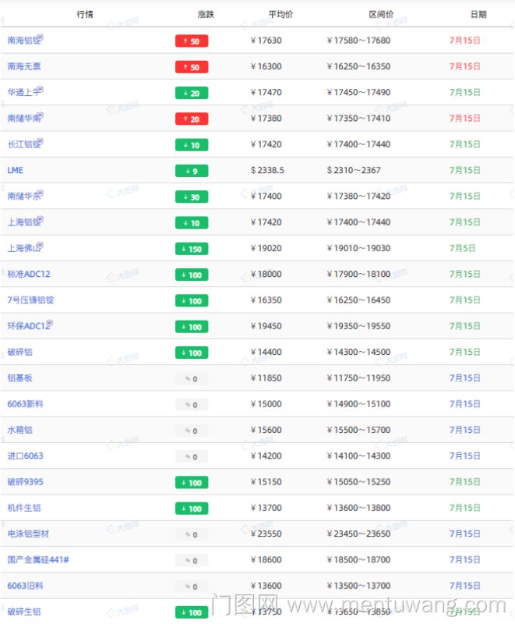Open the 国产金属硅441# link
This screenshot has height=624, width=515.
click(38, 560)
